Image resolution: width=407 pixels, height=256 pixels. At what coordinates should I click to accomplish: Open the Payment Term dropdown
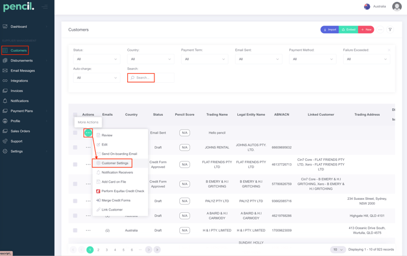[204, 59]
